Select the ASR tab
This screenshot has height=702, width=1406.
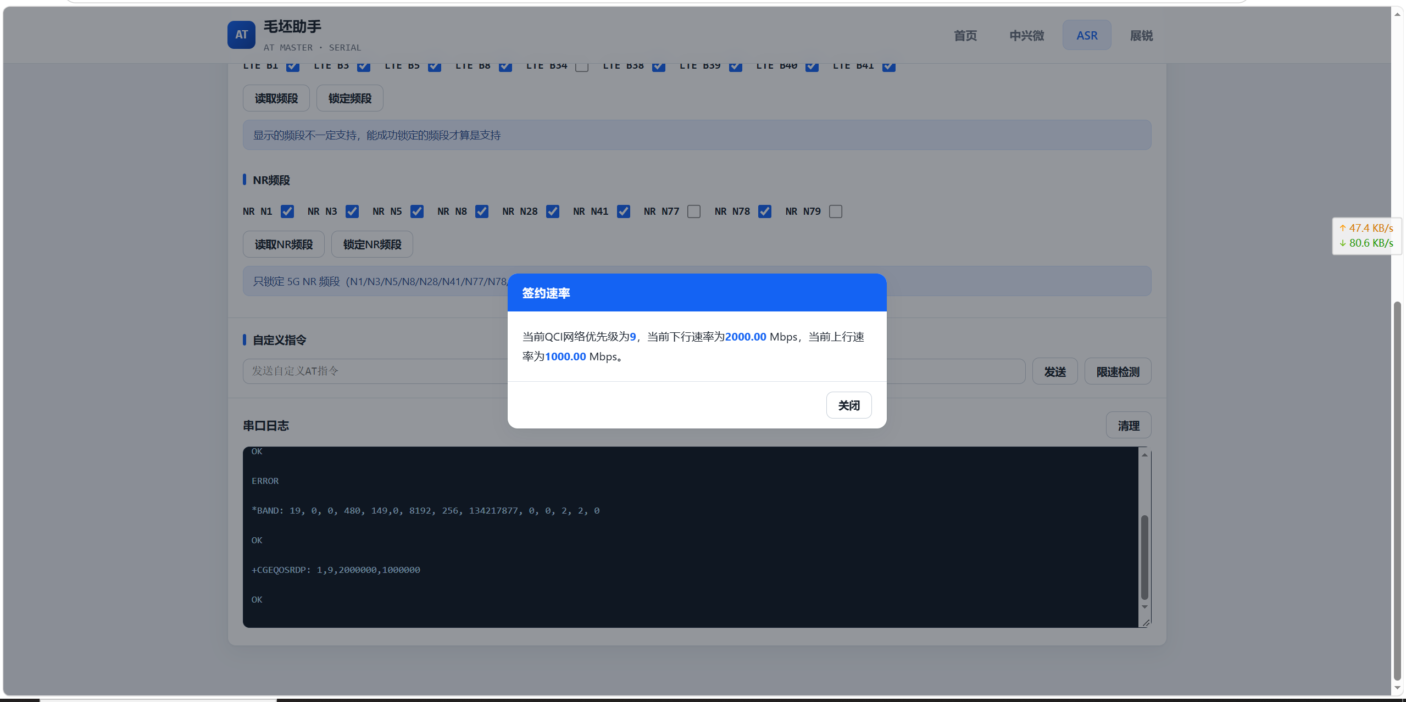pos(1086,36)
